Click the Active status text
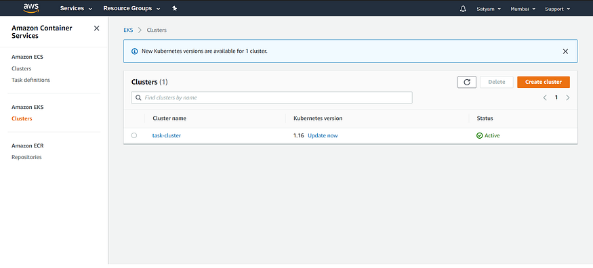593x268 pixels. click(x=492, y=135)
